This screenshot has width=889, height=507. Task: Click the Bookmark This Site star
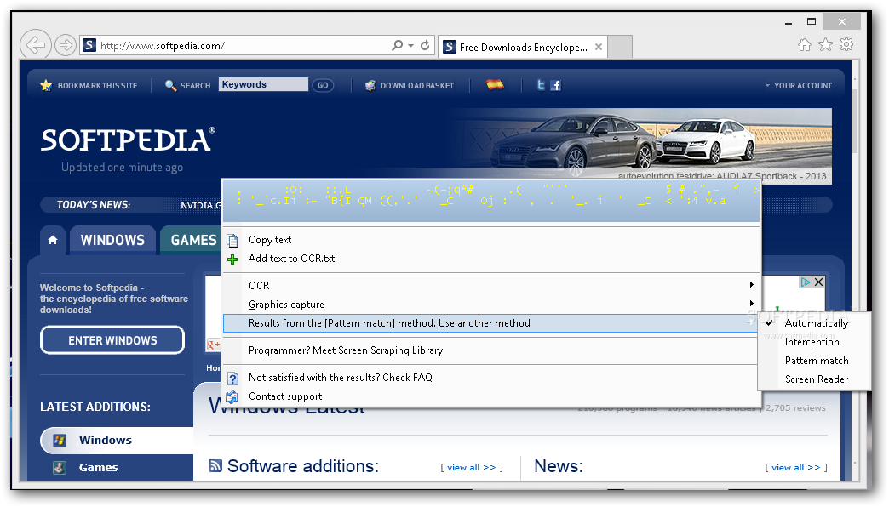click(46, 86)
